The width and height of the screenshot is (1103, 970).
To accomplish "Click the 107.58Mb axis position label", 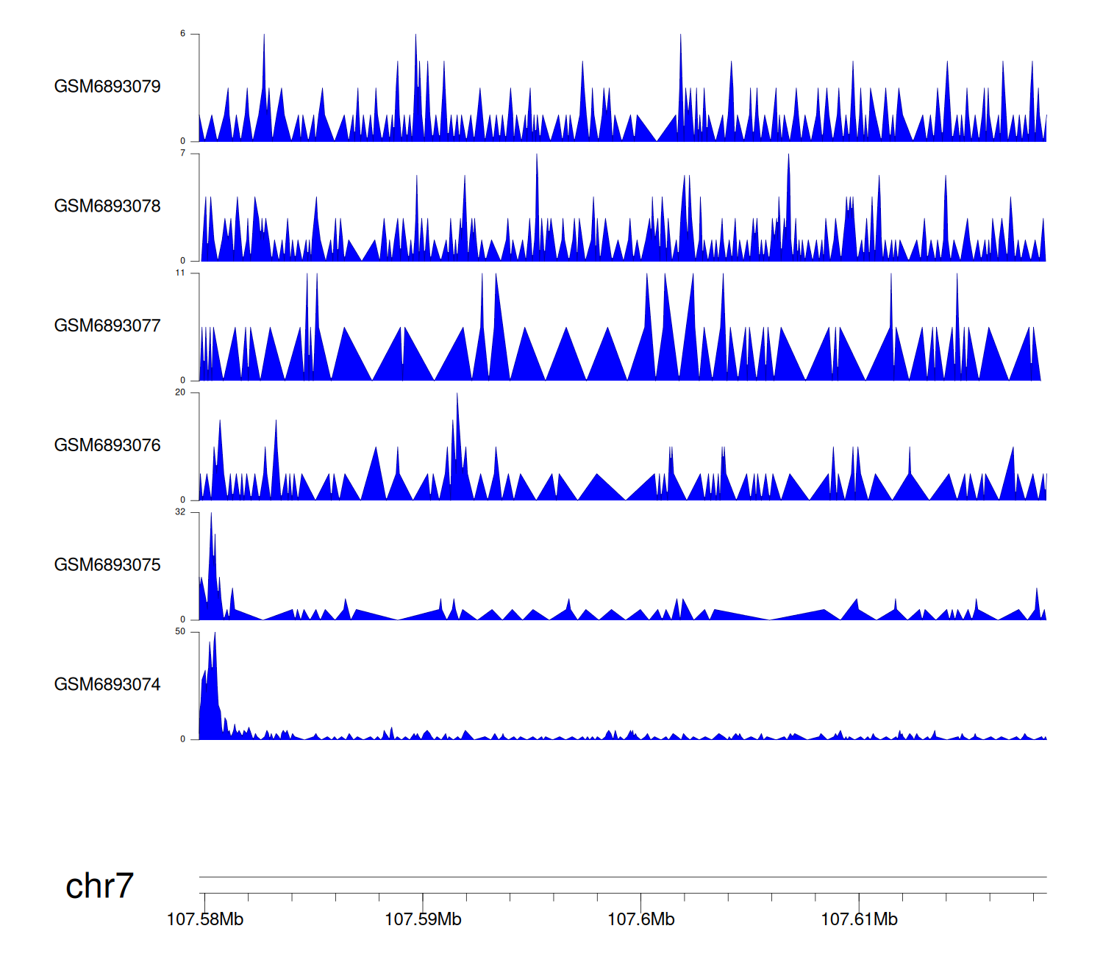I will point(205,919).
